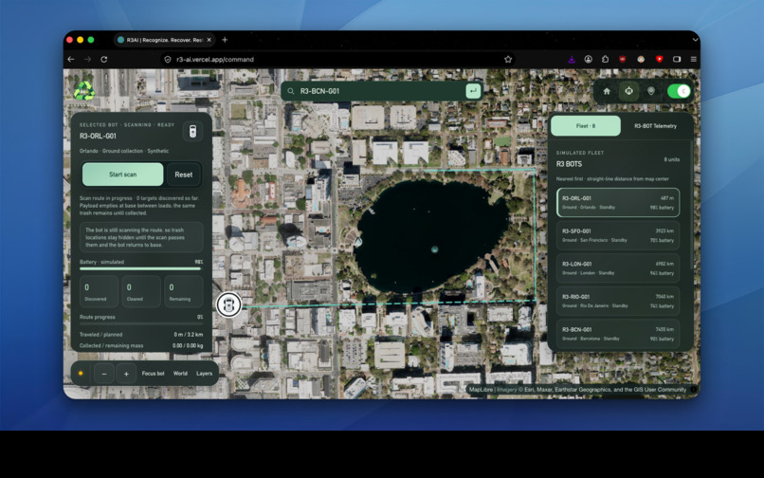
Task: Click the '0 m / 3.2 km' traveled value
Action: tap(188, 335)
